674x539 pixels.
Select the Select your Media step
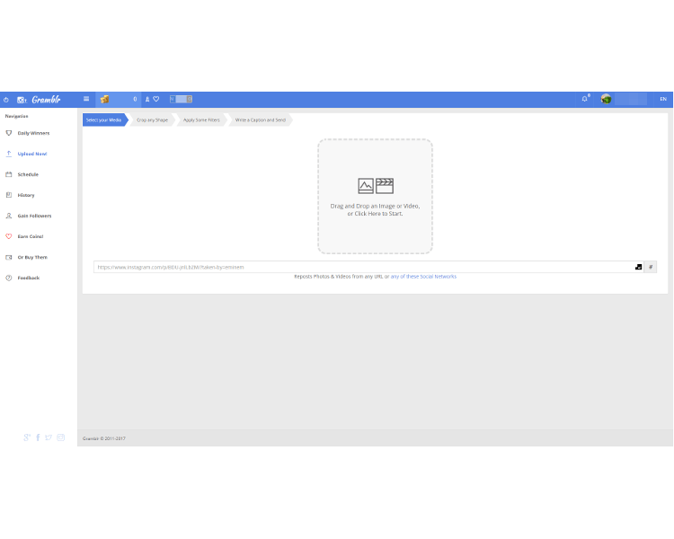pos(104,119)
